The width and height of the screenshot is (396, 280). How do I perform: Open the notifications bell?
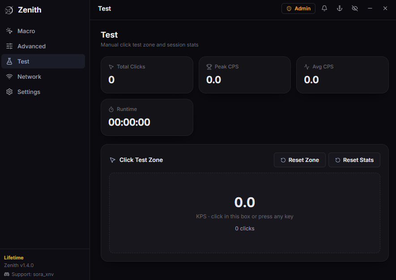324,8
